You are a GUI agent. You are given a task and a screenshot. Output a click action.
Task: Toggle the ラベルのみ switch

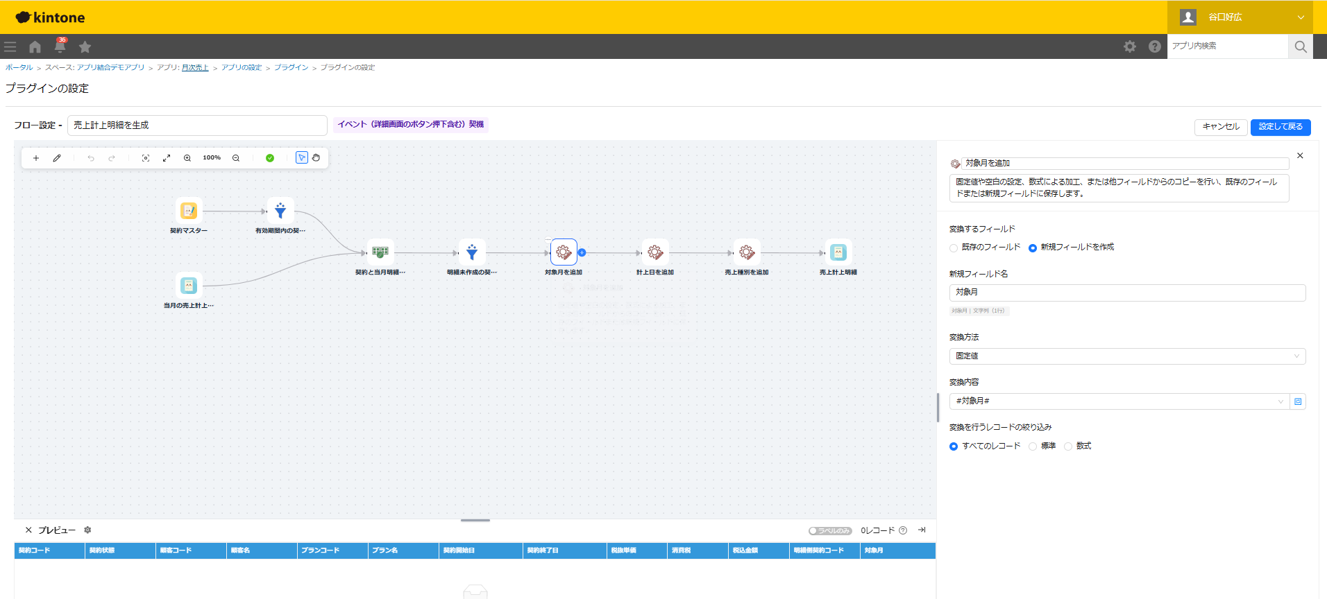[x=830, y=531]
